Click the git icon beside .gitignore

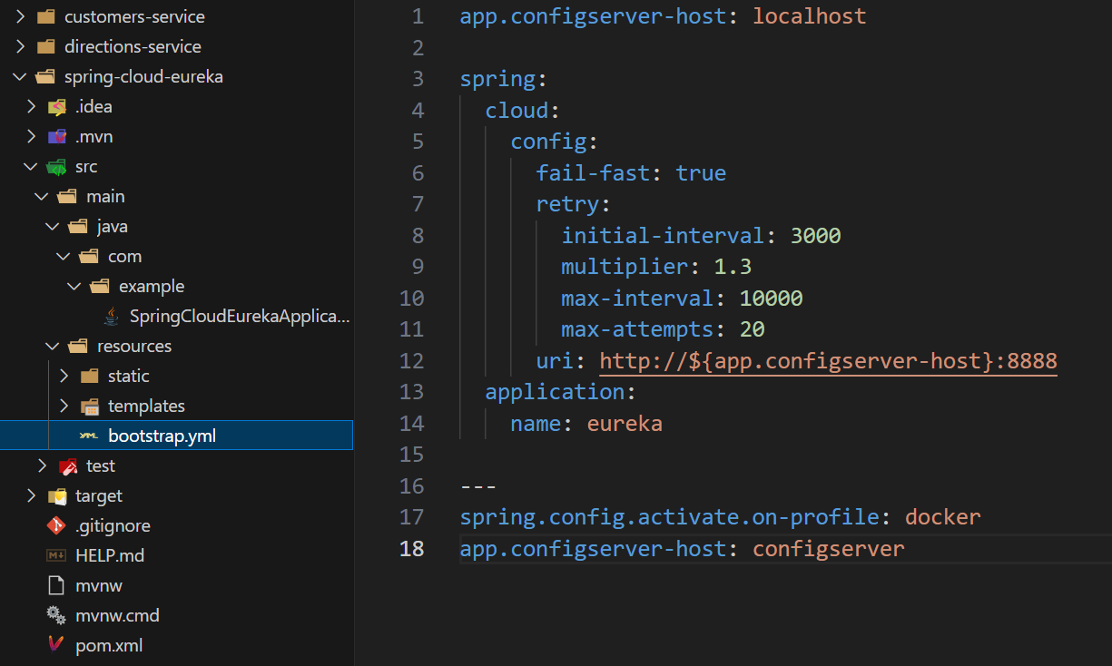coord(56,525)
